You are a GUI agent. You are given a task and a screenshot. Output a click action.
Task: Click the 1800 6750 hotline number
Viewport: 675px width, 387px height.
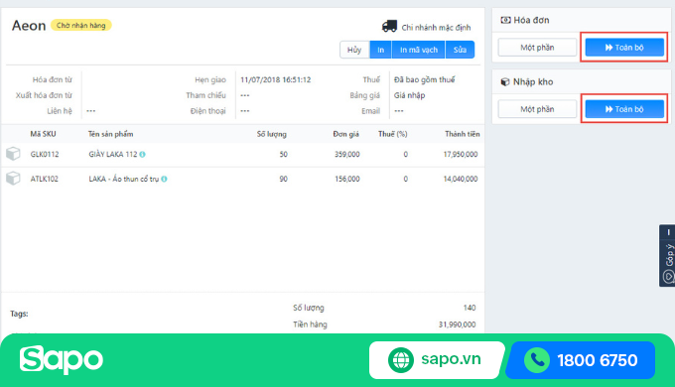(598, 360)
